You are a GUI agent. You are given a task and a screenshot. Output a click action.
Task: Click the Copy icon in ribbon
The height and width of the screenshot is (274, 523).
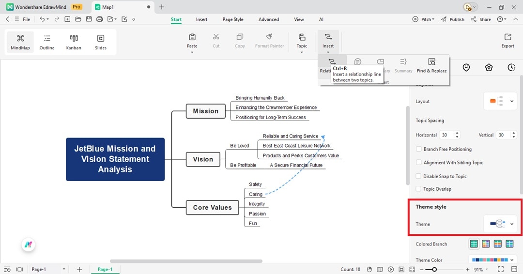(240, 37)
